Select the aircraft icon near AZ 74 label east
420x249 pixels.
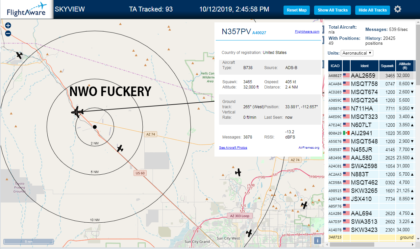pyautogui.click(x=238, y=172)
